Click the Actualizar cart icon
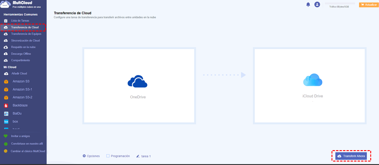Screen dimensions: 379x165 point(362,5)
